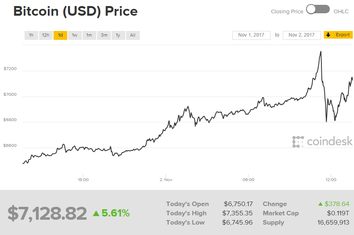The height and width of the screenshot is (235, 354).
Task: Click the yellow Export button
Action: [340, 35]
